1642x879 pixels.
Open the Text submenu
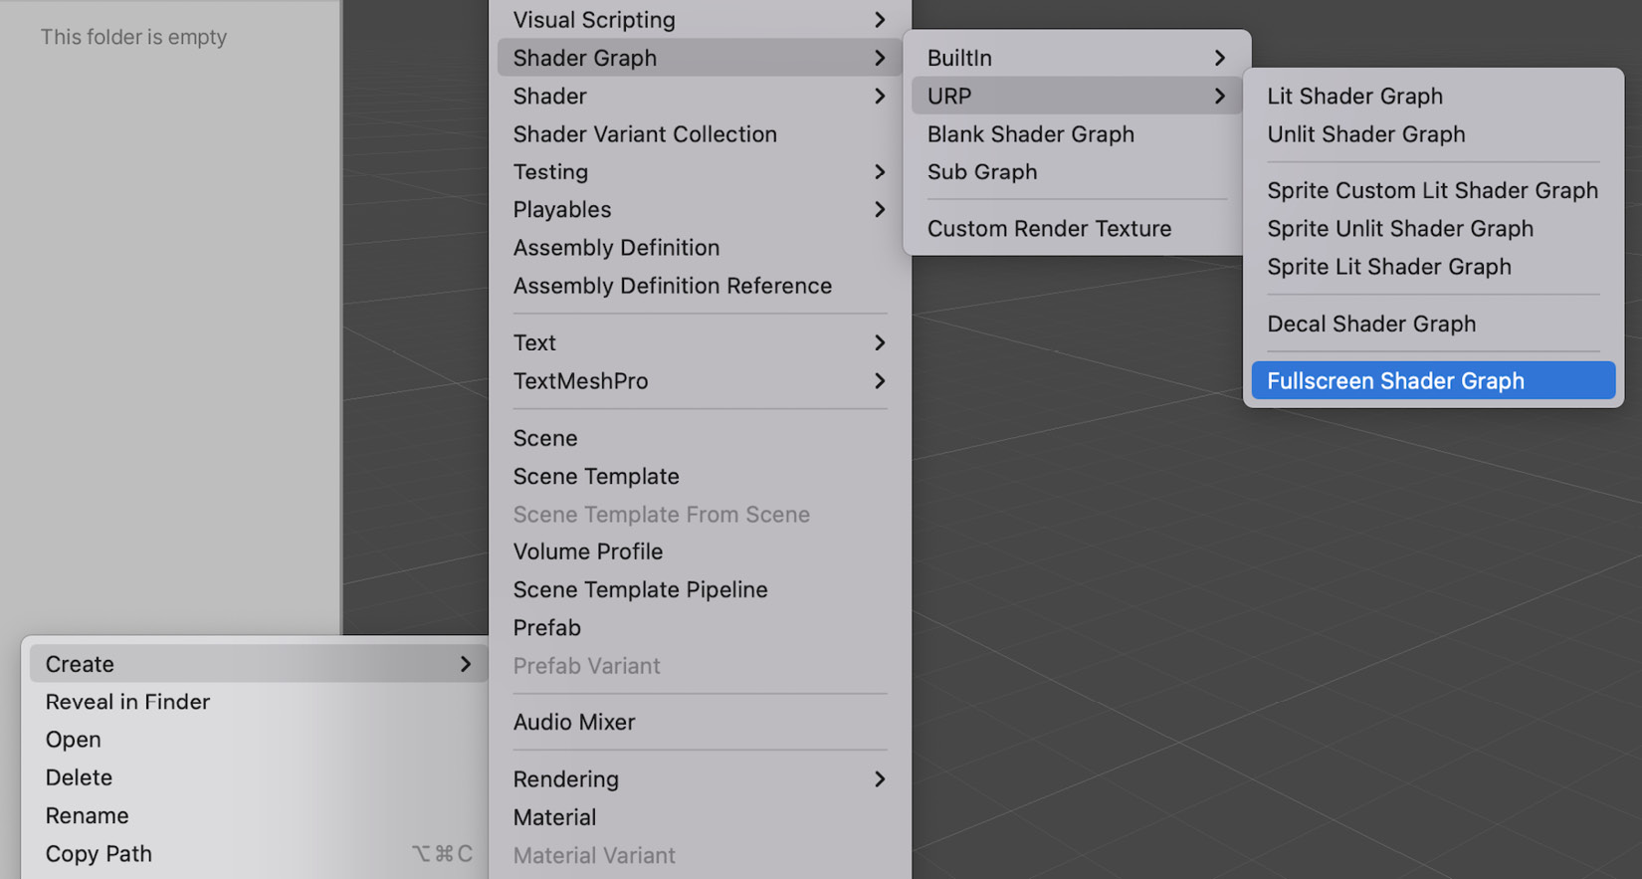point(700,342)
